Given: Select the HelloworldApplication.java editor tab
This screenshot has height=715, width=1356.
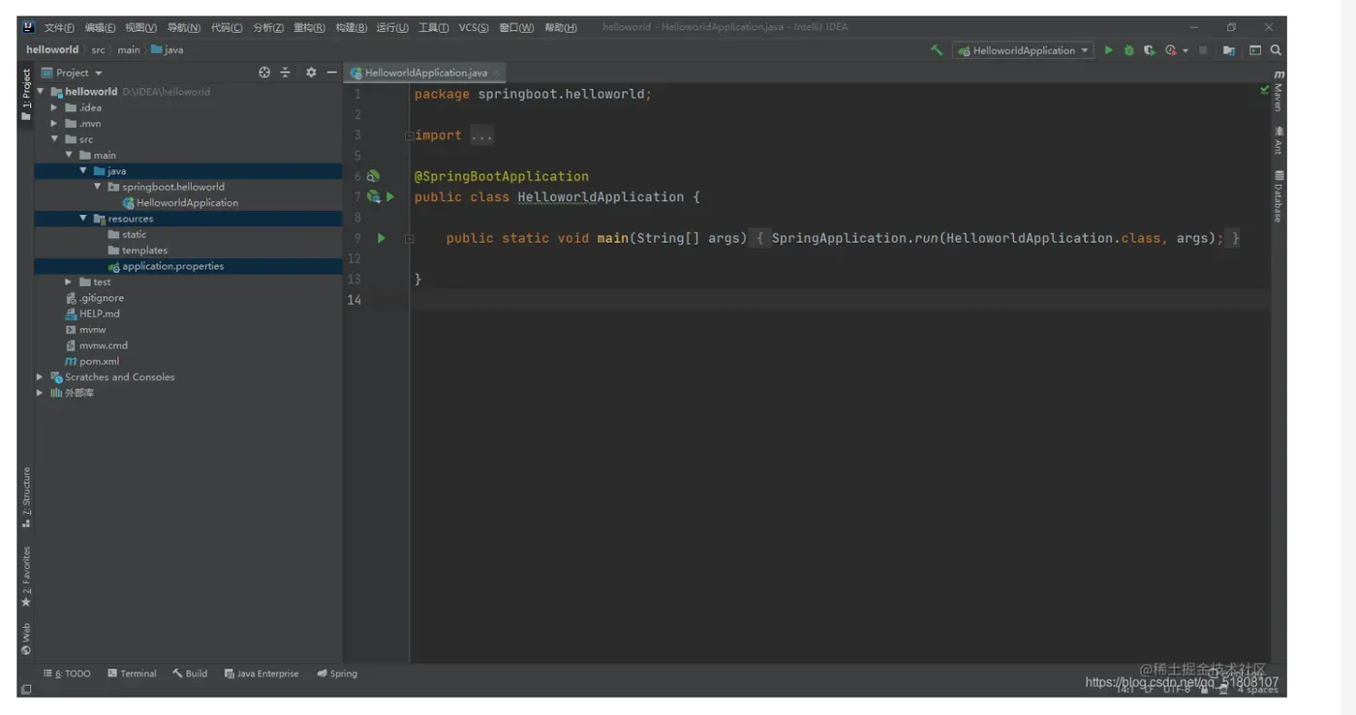Looking at the screenshot, I should [425, 73].
